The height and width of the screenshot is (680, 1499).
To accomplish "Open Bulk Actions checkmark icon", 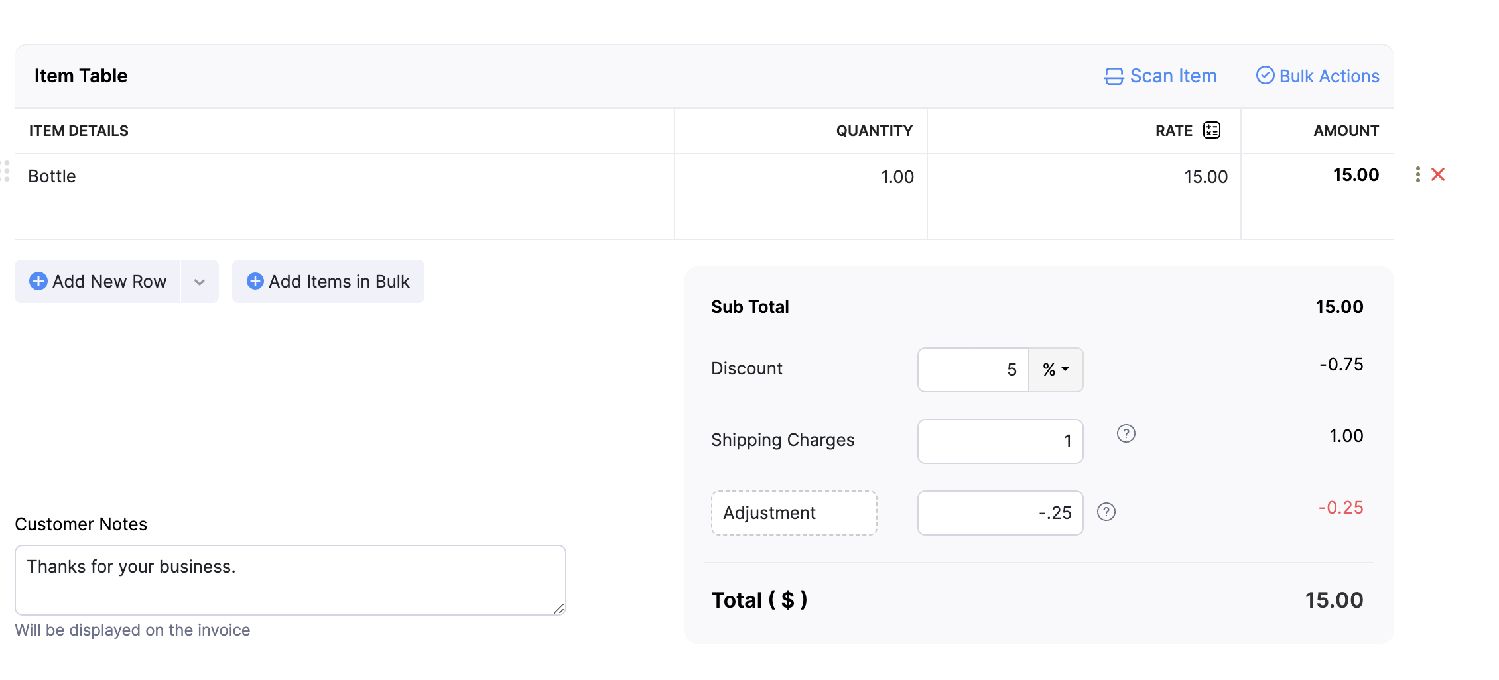I will (1265, 76).
